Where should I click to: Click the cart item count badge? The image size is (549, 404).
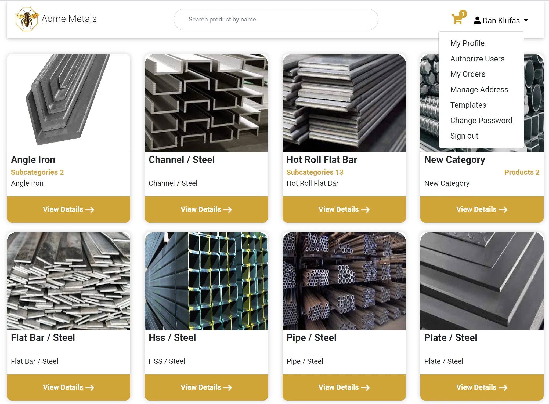click(x=463, y=14)
